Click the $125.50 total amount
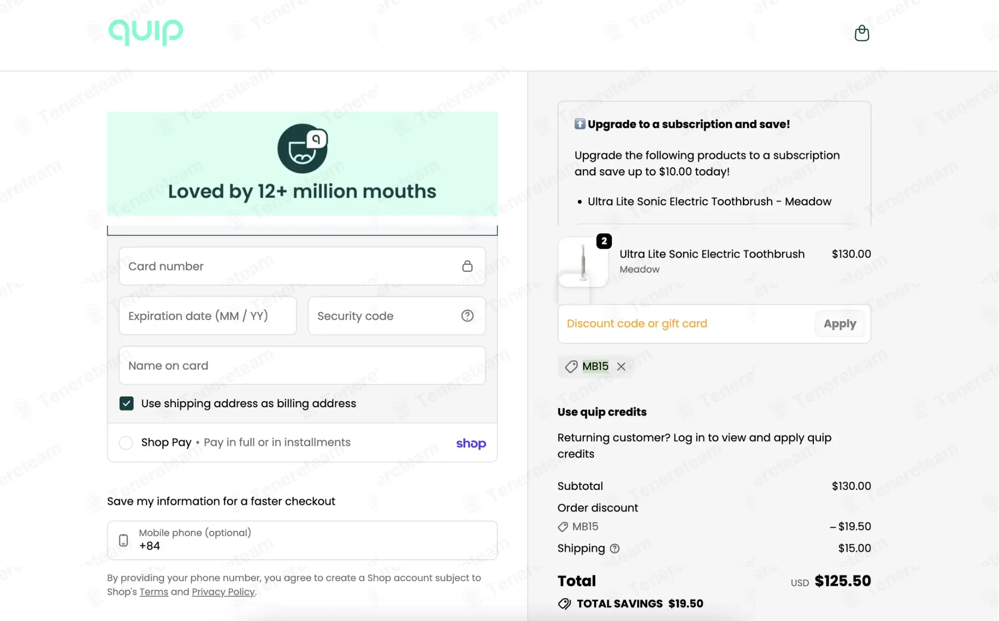 pyautogui.click(x=843, y=581)
